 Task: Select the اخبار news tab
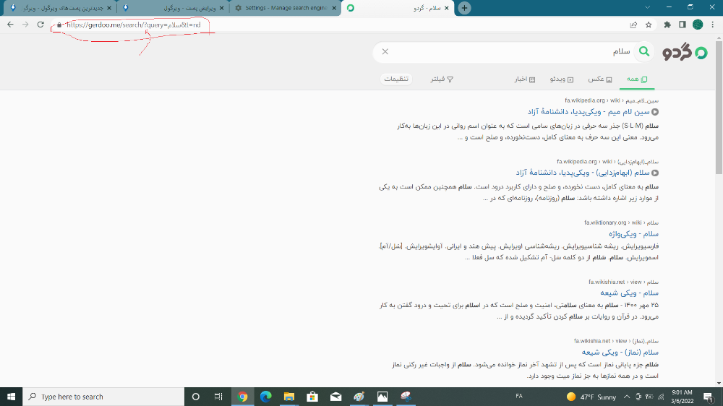(525, 79)
